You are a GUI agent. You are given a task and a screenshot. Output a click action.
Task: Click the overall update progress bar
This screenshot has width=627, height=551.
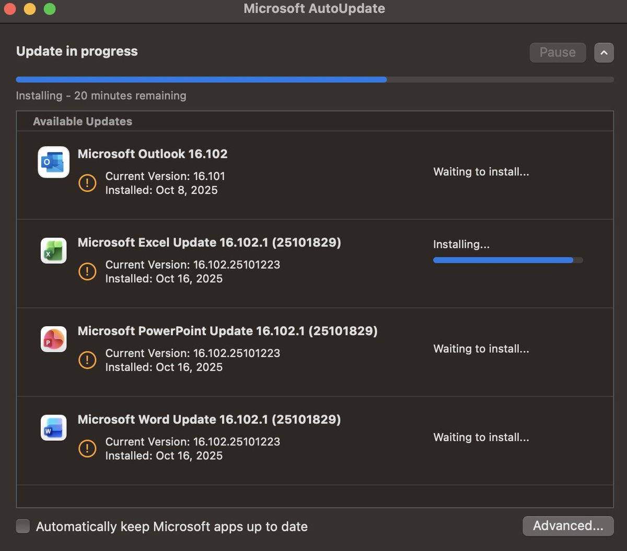(x=315, y=79)
